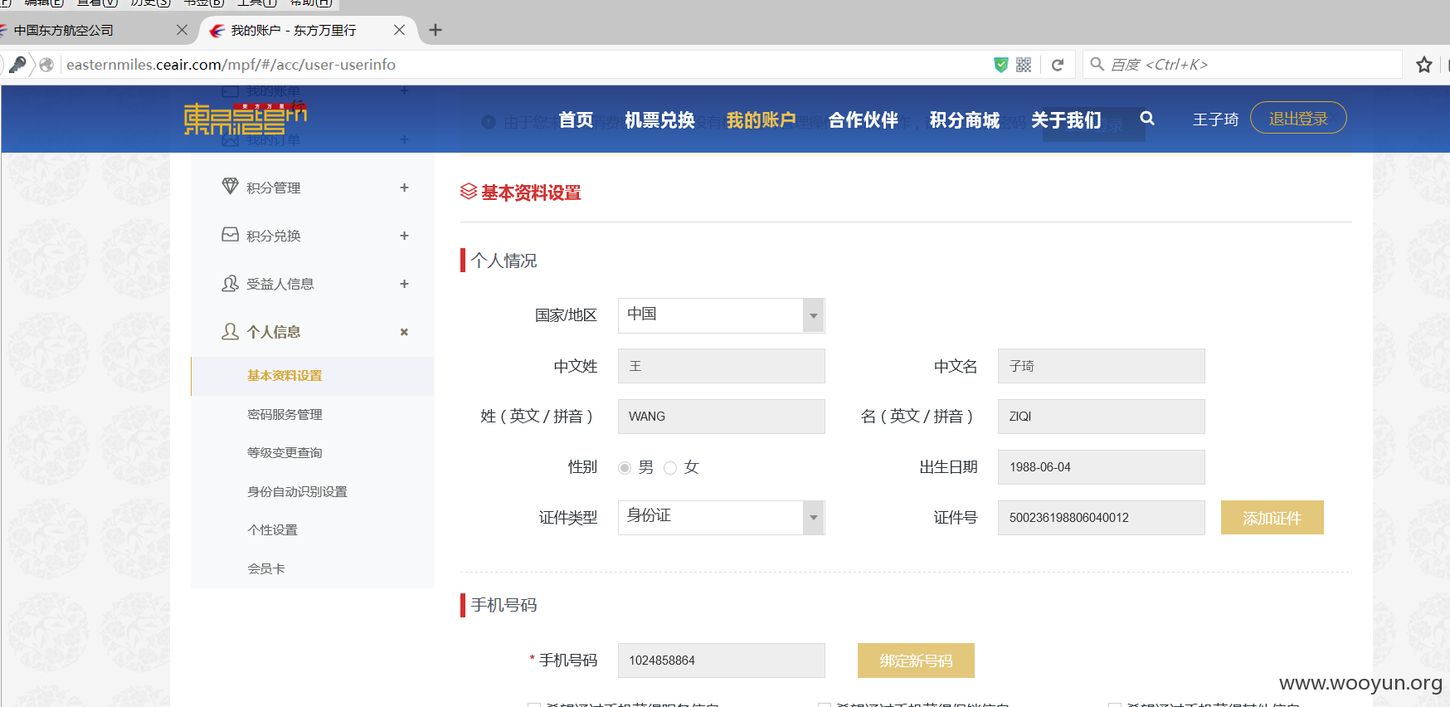Open 积分商城 navigation item
Viewport: 1450px width, 707px height.
tap(964, 120)
